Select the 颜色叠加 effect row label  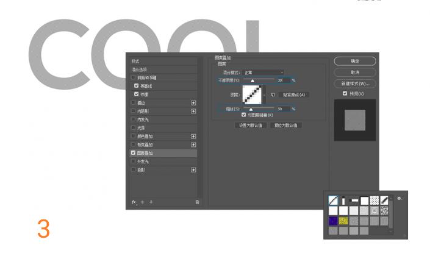(145, 137)
